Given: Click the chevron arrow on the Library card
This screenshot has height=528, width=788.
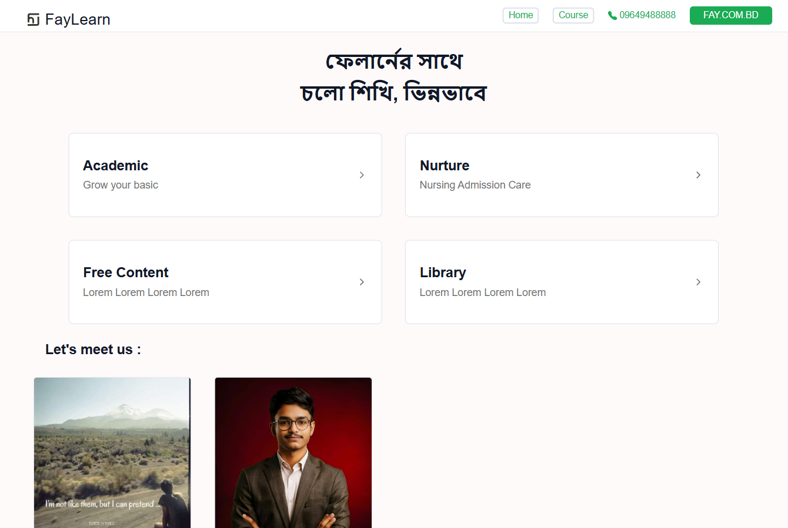Looking at the screenshot, I should pyautogui.click(x=698, y=282).
